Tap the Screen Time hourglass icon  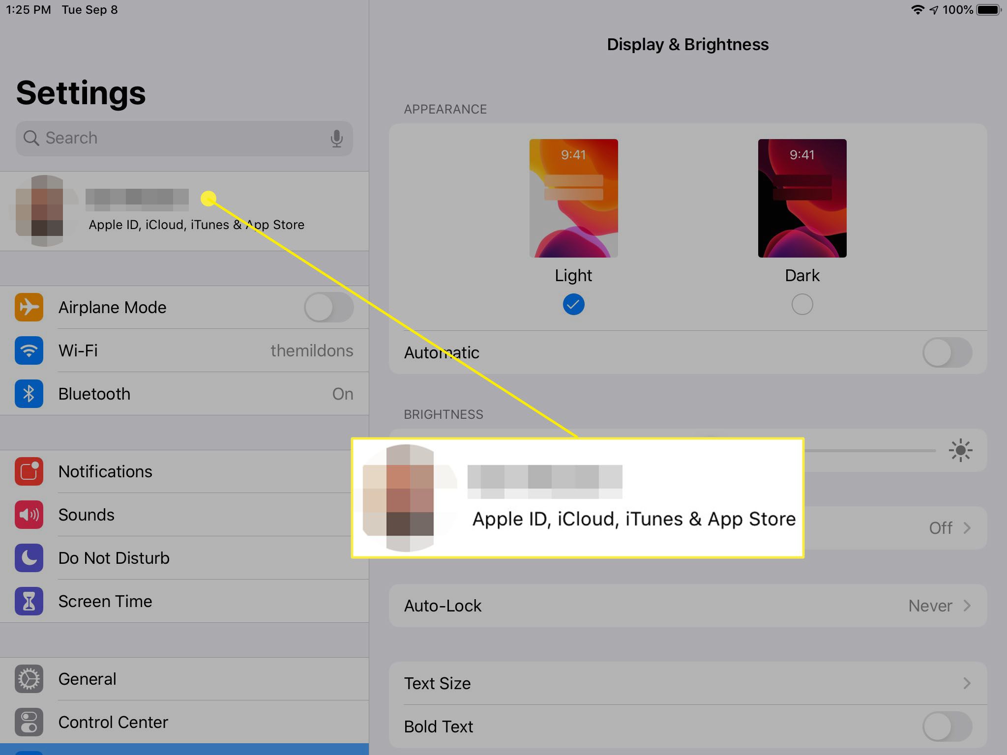[x=29, y=601]
